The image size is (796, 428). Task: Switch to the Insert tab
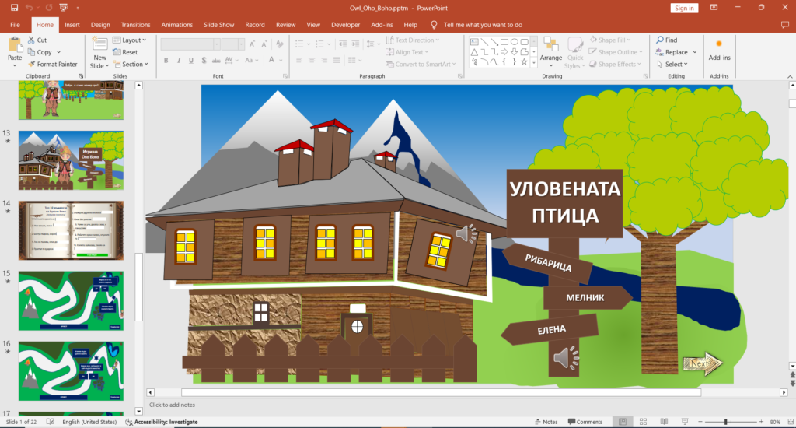pos(72,24)
